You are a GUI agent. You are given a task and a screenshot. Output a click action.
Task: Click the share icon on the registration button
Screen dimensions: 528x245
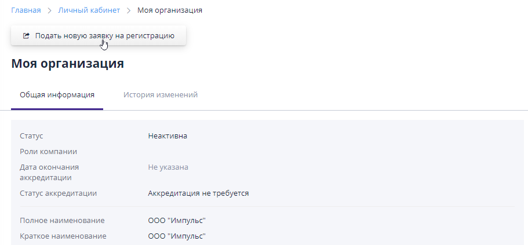point(26,36)
